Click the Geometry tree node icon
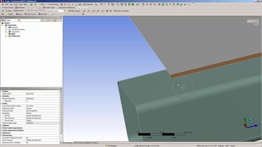 (10, 27)
